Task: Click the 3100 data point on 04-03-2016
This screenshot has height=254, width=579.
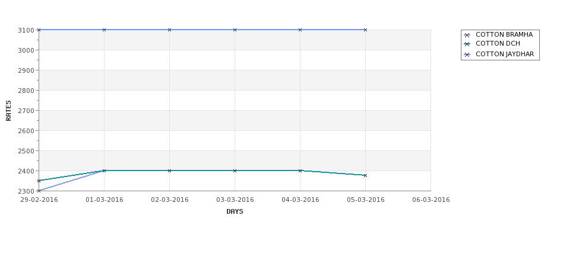Action: [300, 30]
